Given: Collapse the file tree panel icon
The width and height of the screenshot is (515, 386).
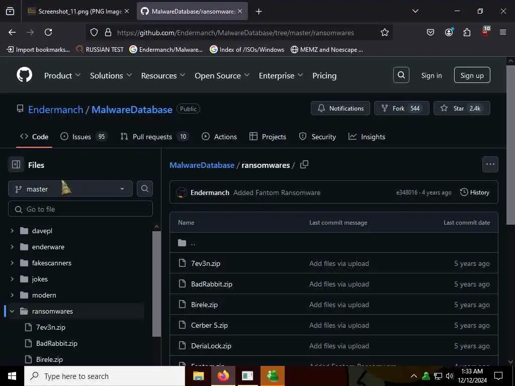Looking at the screenshot, I should 16,164.
